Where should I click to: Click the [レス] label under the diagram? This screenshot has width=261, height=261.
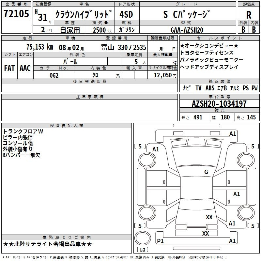point(143,250)
